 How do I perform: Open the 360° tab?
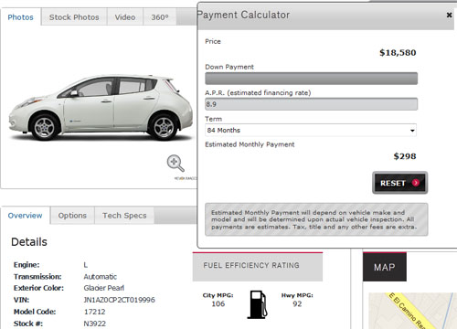(x=160, y=17)
